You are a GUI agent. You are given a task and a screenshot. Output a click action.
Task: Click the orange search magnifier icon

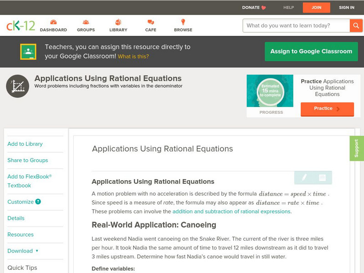point(356,25)
